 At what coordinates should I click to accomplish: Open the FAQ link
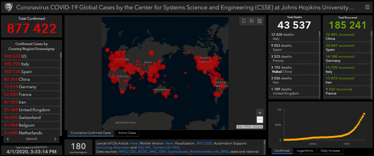[176, 147]
